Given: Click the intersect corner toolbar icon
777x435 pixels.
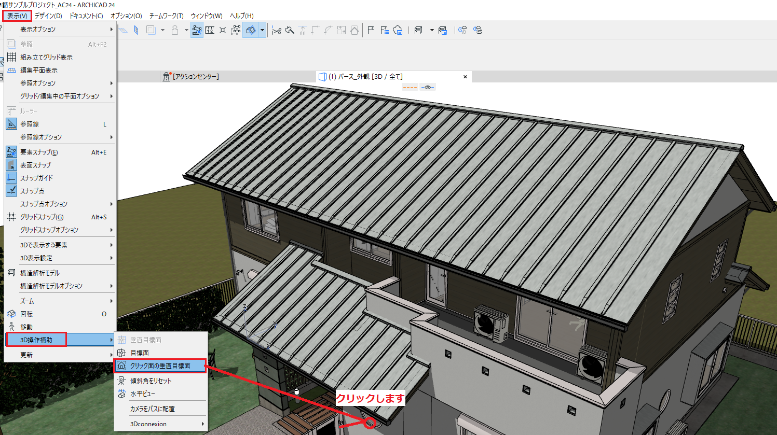Looking at the screenshot, I should tap(315, 30).
